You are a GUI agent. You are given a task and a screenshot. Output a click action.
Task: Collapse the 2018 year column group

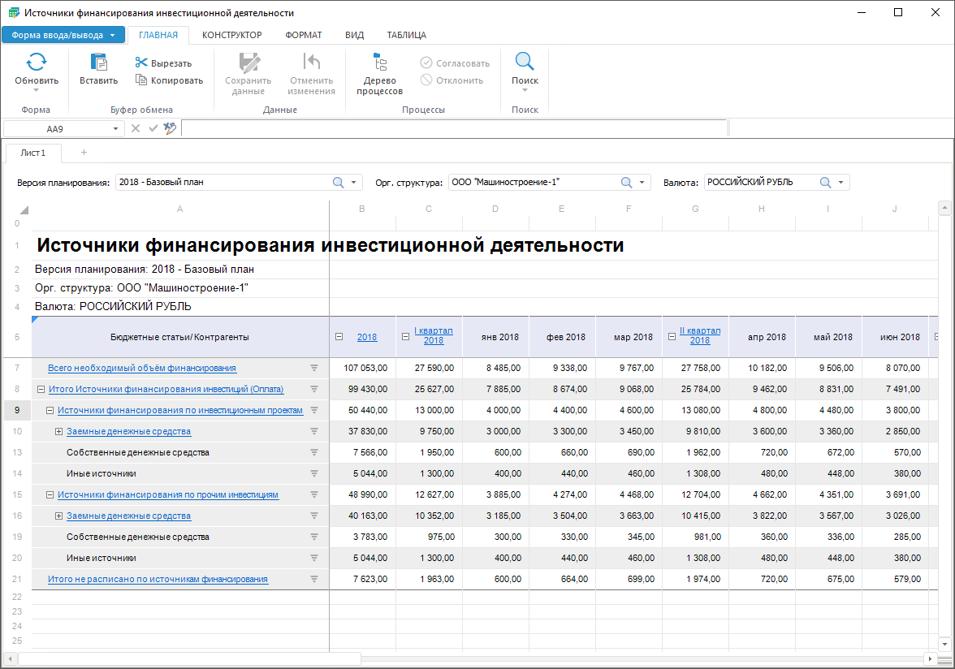[339, 337]
